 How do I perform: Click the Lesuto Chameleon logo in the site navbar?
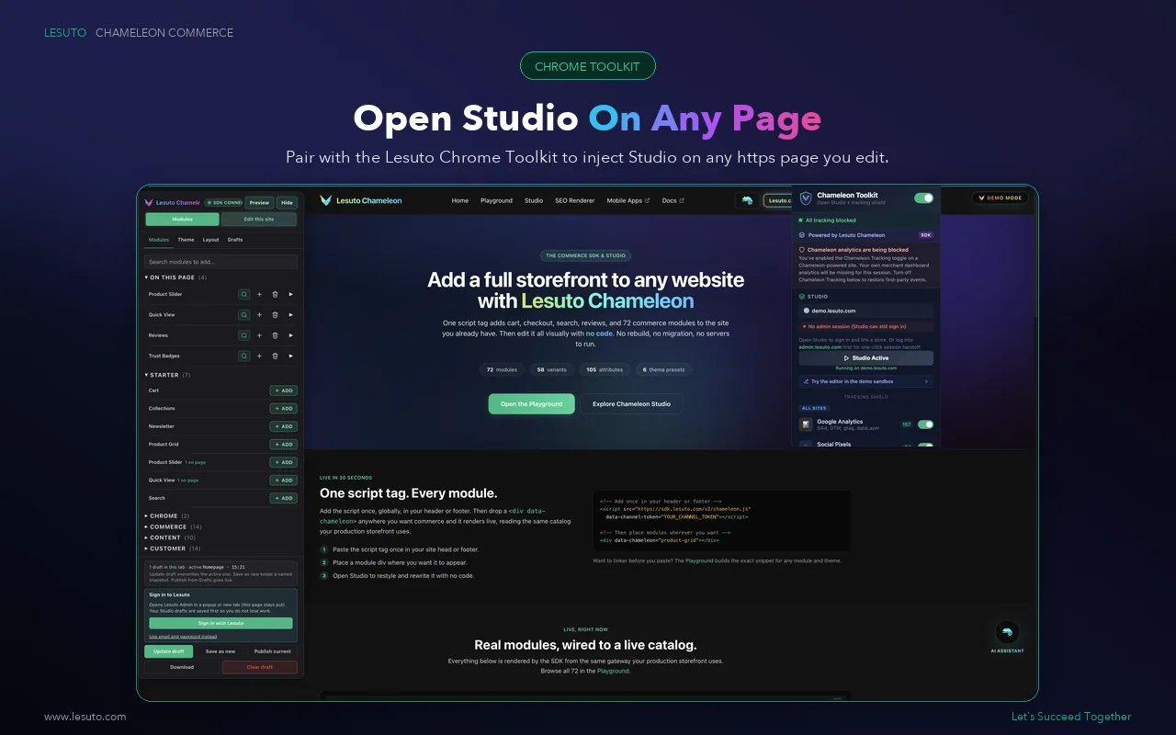[x=361, y=200]
